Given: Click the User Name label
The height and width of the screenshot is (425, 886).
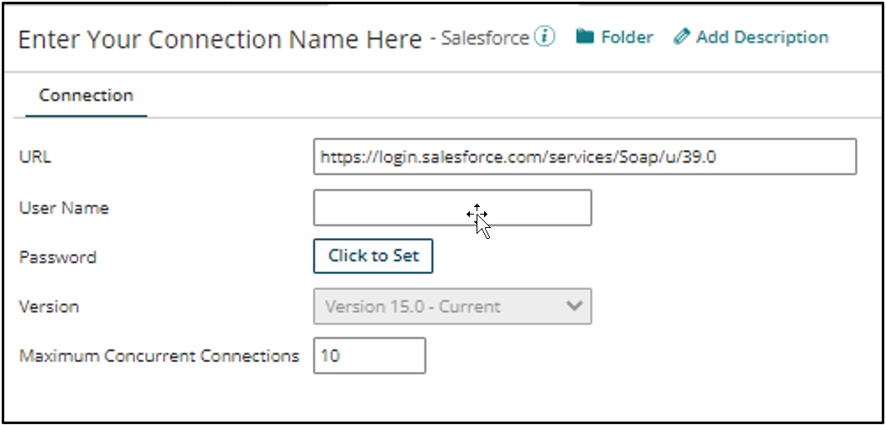Looking at the screenshot, I should coord(64,208).
